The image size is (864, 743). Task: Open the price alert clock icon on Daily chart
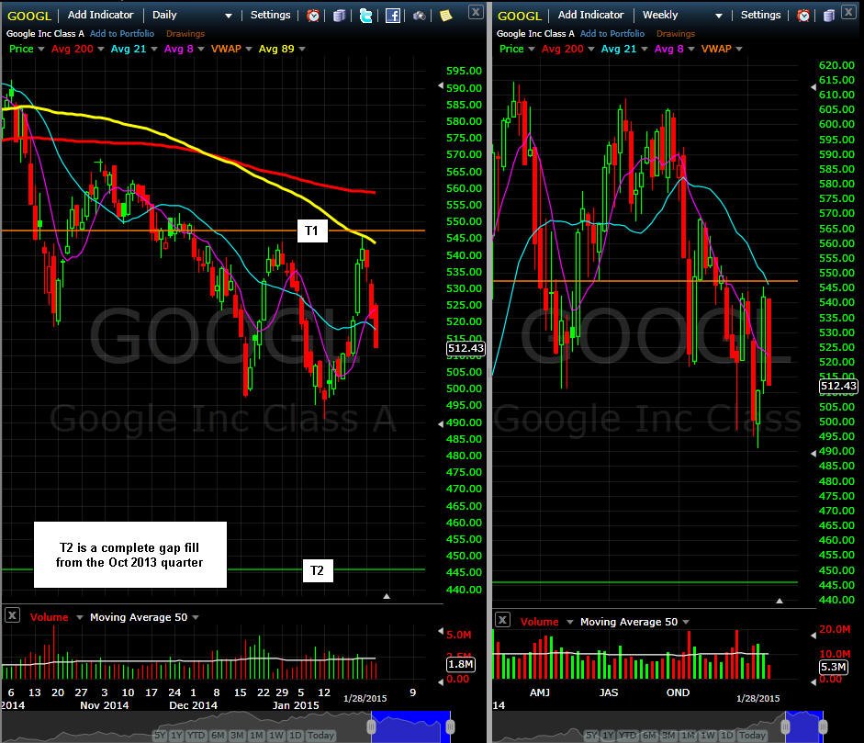[x=313, y=16]
